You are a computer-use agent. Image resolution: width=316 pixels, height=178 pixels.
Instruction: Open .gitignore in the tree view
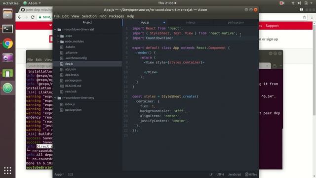[71, 53]
